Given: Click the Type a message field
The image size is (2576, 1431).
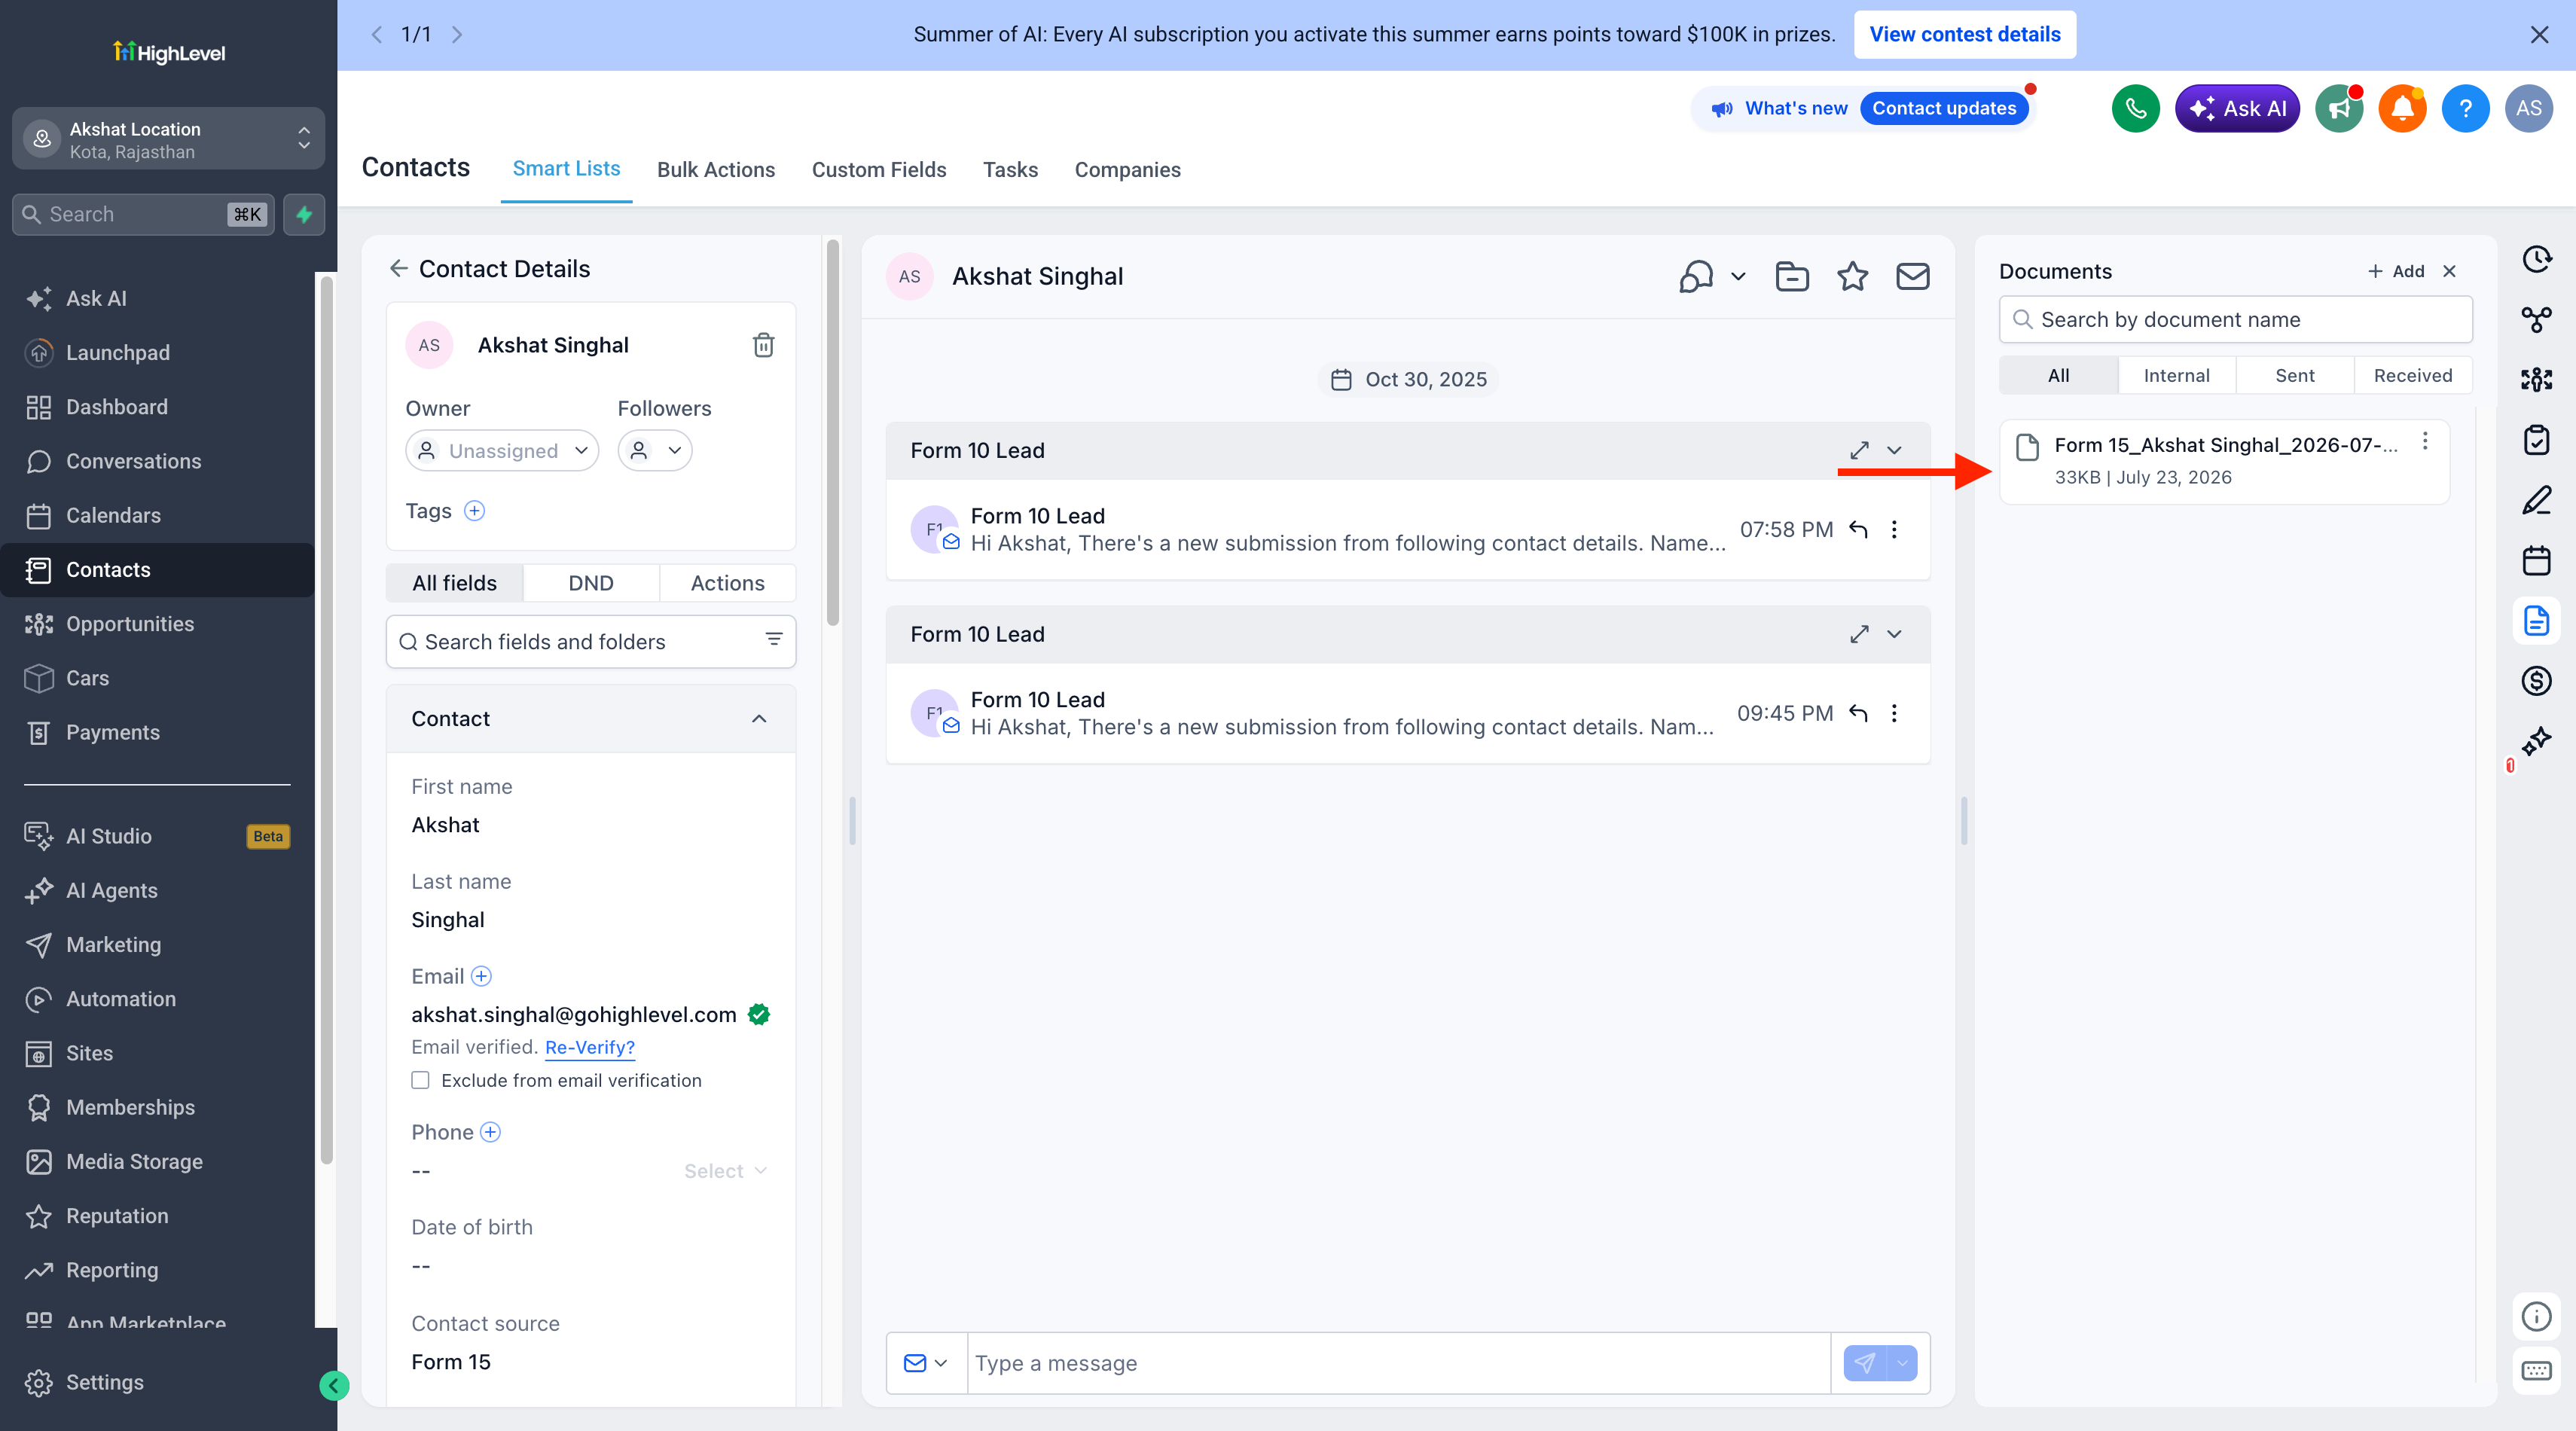Looking at the screenshot, I should tap(1398, 1363).
